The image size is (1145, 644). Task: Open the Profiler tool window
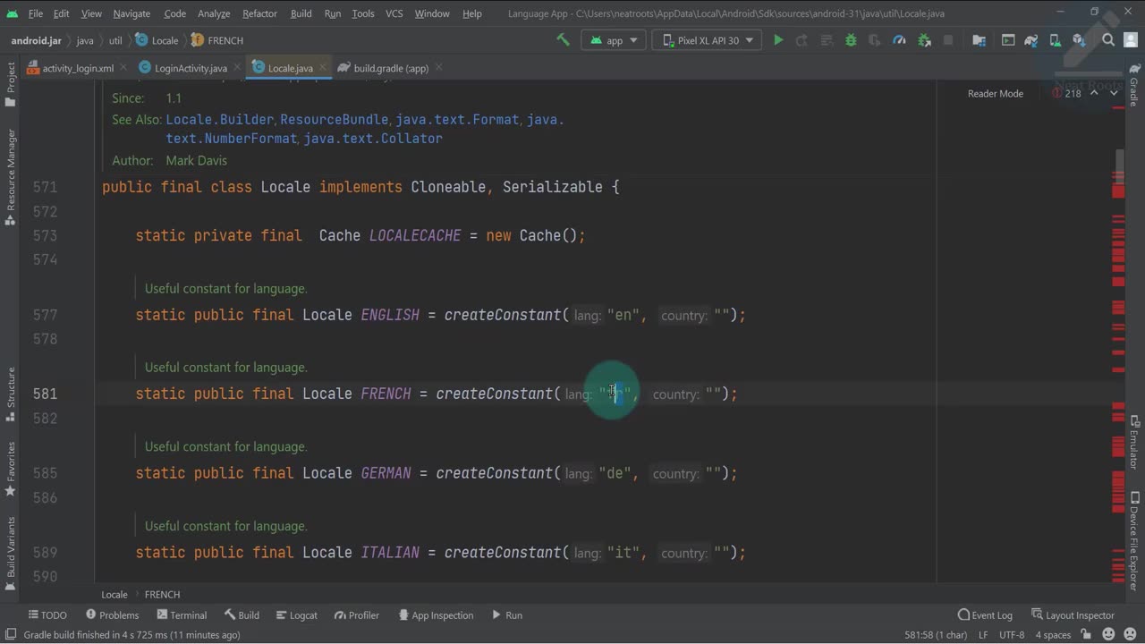pyautogui.click(x=357, y=615)
